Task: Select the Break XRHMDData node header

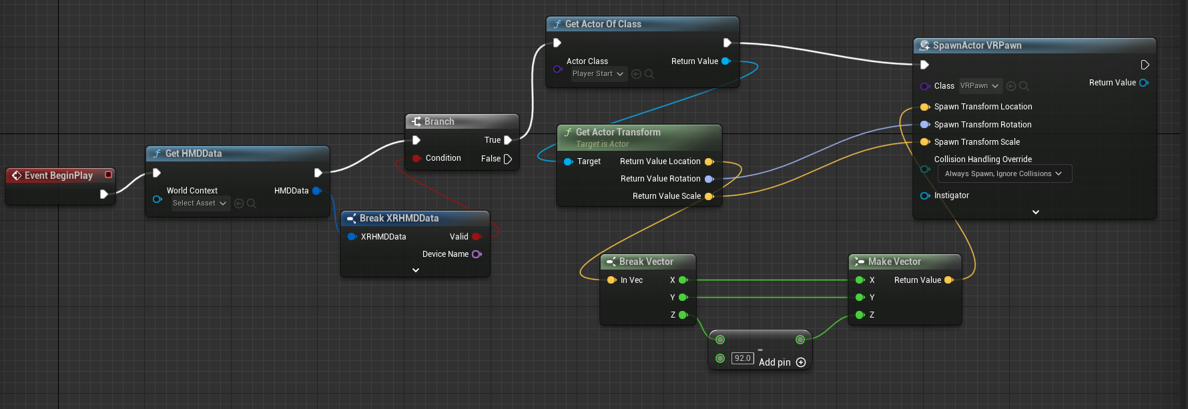Action: point(415,218)
